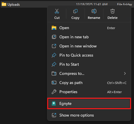Click the Show more options icon
Image resolution: width=134 pixels, height=124 pixels.
[54, 115]
